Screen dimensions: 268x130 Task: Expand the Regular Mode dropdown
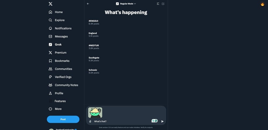click(x=126, y=4)
